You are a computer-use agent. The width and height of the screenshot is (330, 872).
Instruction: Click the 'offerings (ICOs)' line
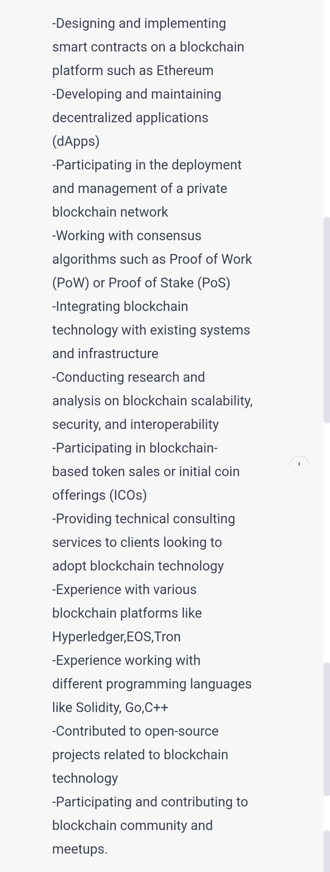[x=99, y=495]
